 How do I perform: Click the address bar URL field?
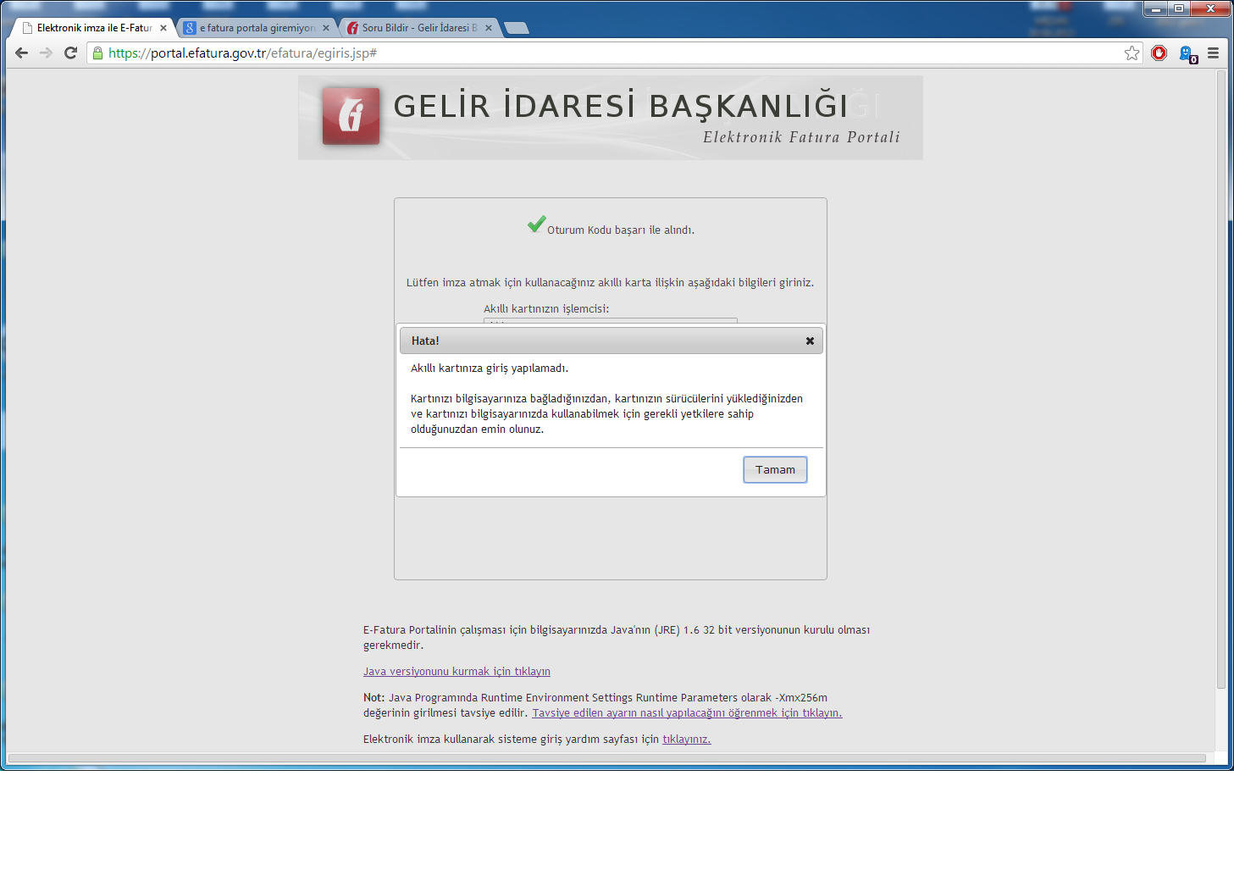593,53
